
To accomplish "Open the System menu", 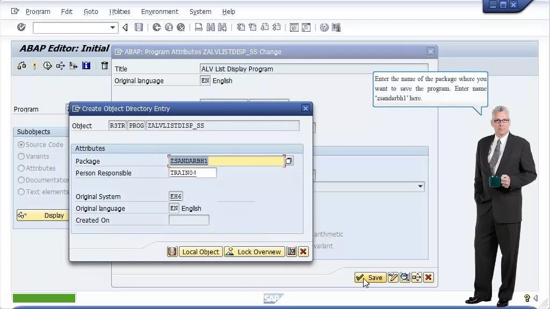I will 200,12.
